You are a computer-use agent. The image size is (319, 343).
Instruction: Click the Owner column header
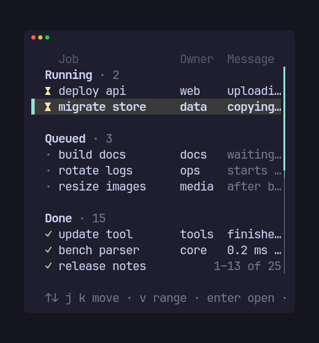197,59
